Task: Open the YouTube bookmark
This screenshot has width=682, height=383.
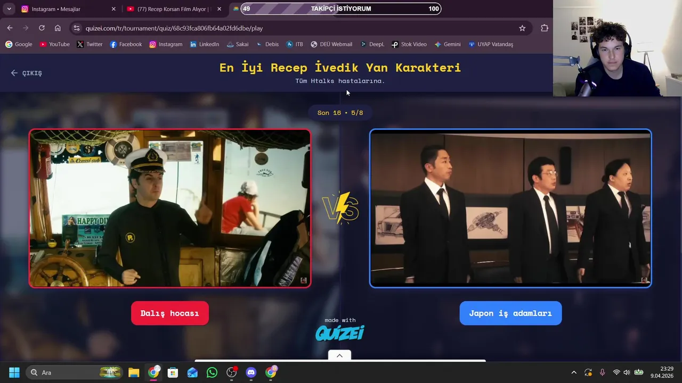Action: (x=54, y=44)
